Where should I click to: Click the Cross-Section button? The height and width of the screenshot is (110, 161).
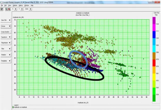(x=6, y=32)
